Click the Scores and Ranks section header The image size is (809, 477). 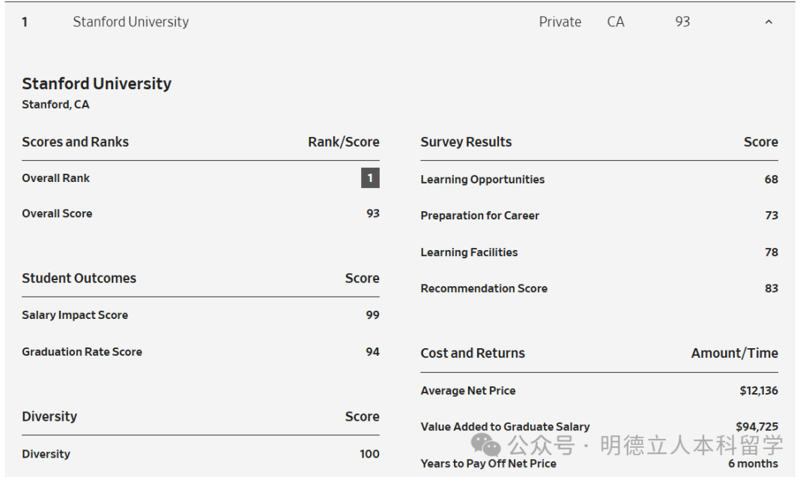pyautogui.click(x=75, y=142)
